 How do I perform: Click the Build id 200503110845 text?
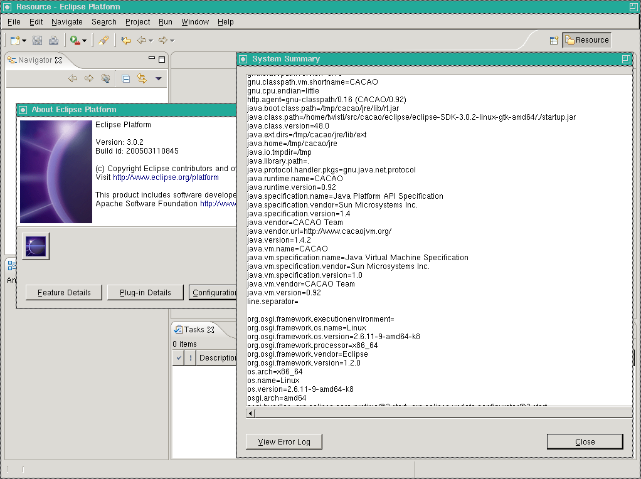pyautogui.click(x=137, y=151)
